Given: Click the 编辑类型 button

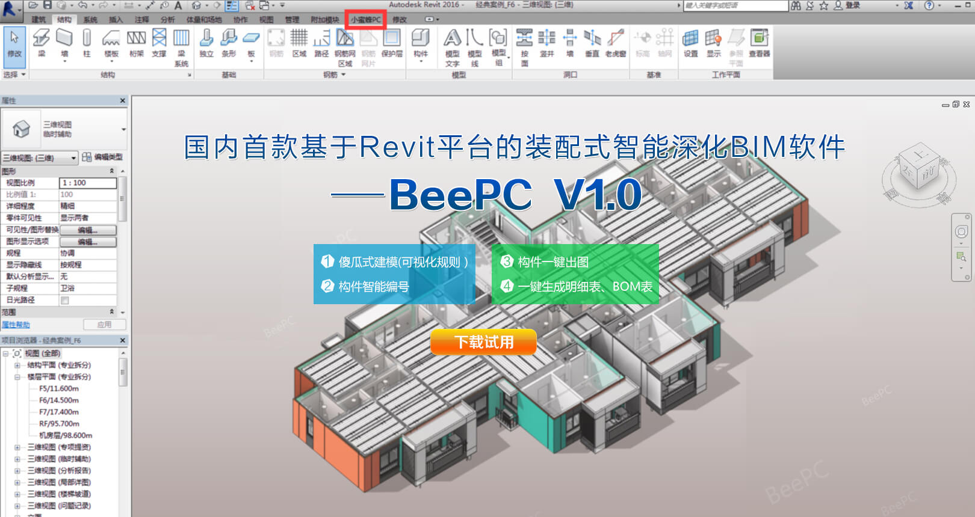Looking at the screenshot, I should 102,158.
